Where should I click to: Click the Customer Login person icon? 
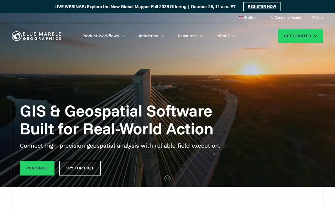[271, 18]
